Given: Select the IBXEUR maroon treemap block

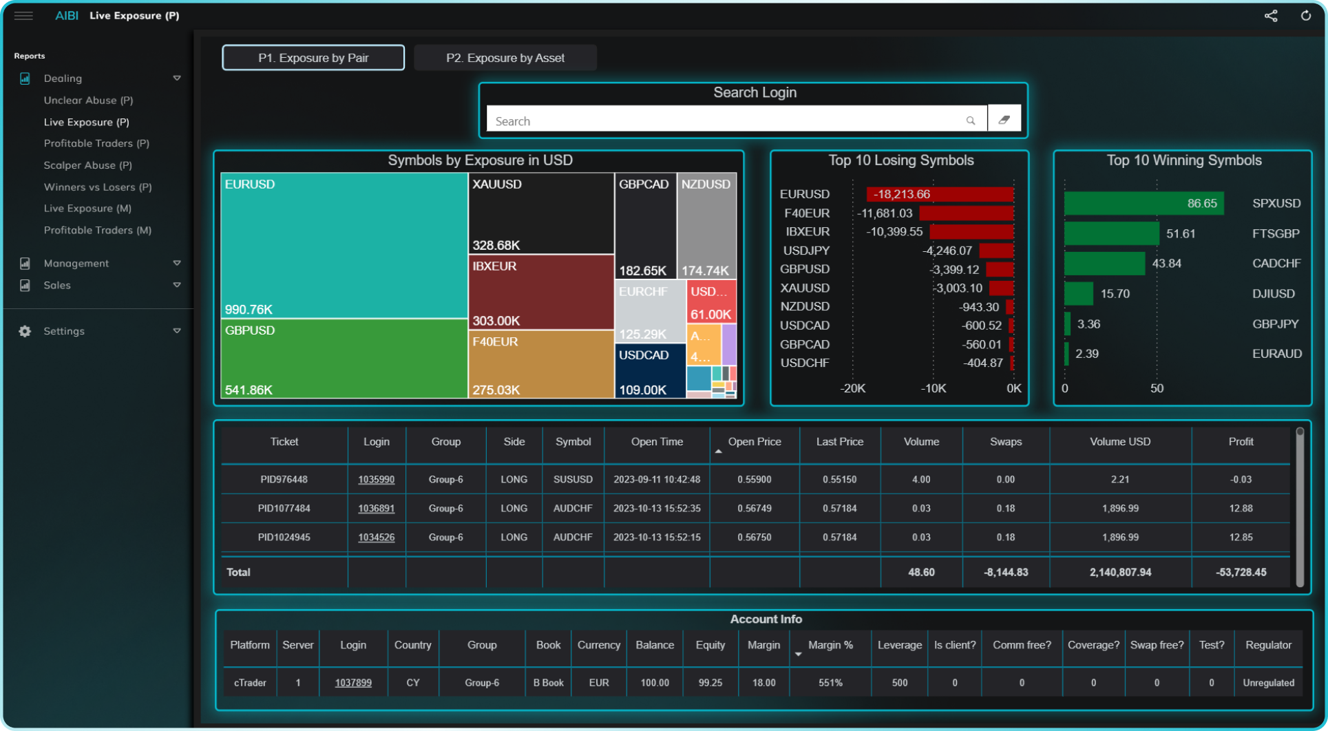Looking at the screenshot, I should pyautogui.click(x=541, y=293).
